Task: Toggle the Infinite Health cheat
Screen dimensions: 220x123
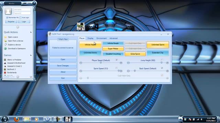Action: click(90, 45)
